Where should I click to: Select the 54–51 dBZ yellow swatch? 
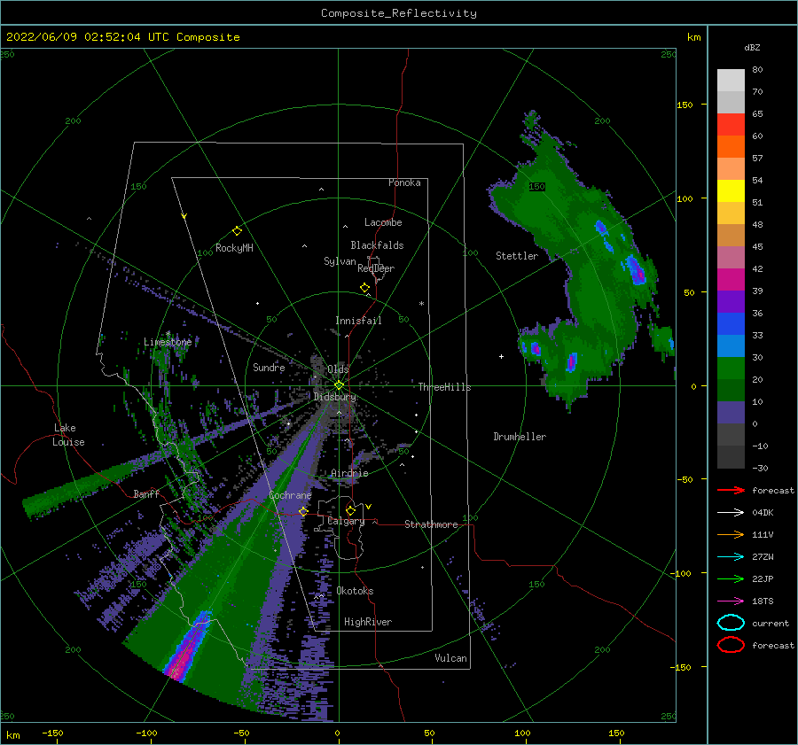731,191
